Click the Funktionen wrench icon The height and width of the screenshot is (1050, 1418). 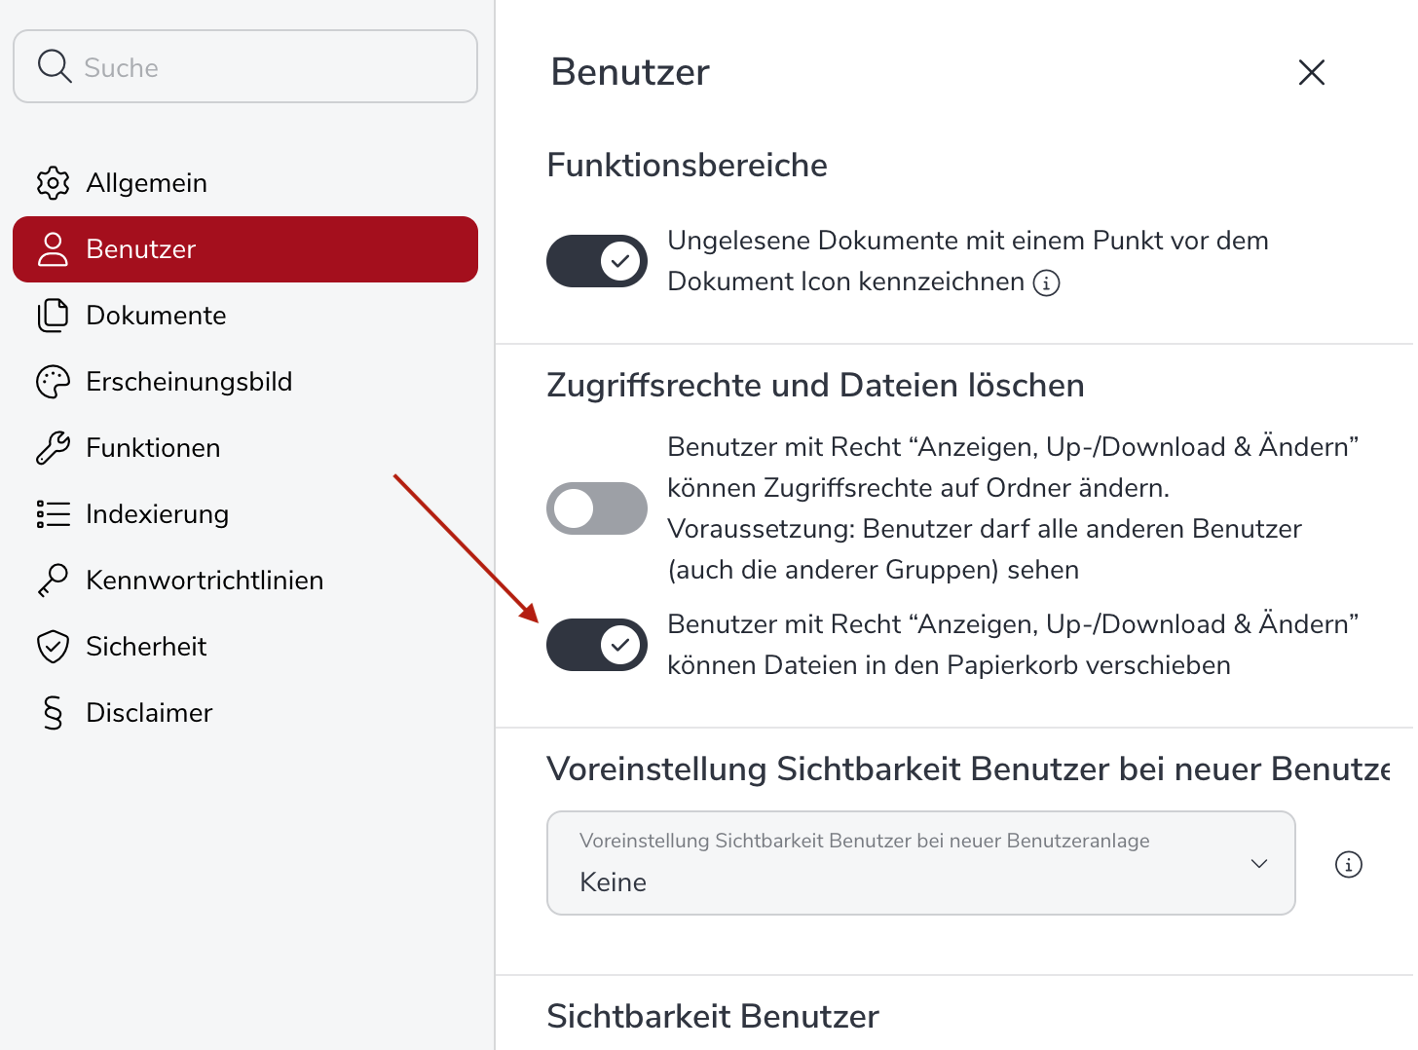coord(53,448)
